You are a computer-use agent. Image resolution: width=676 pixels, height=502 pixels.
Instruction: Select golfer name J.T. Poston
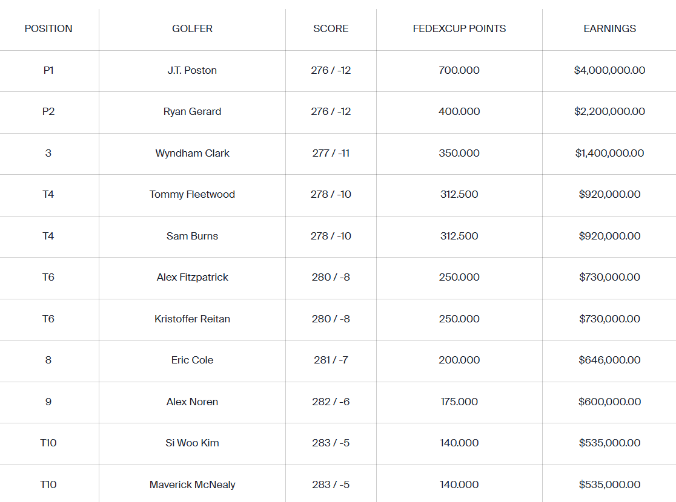(x=192, y=70)
